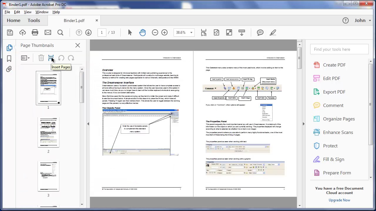Click the page number input field

[102, 33]
